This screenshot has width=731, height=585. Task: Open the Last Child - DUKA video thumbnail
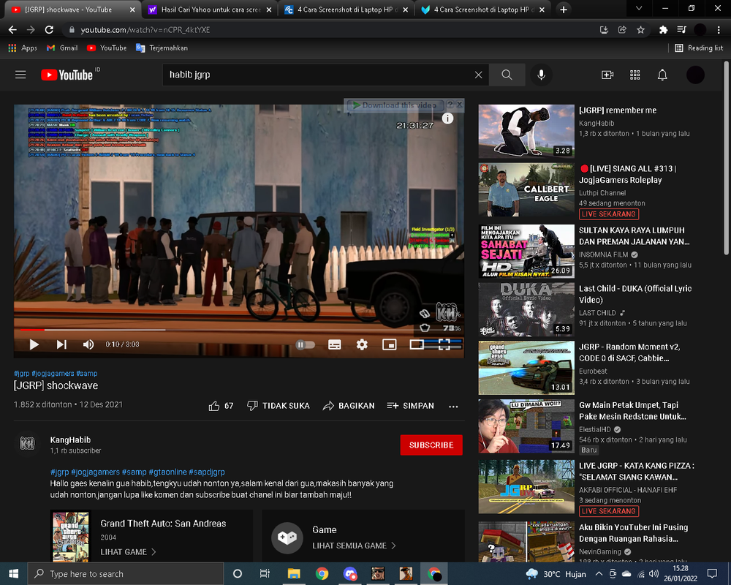(x=526, y=309)
